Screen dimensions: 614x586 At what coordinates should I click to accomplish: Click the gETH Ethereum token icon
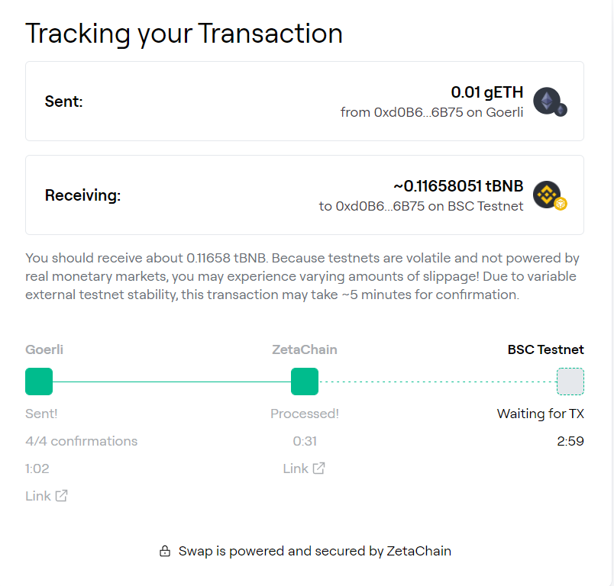point(546,101)
